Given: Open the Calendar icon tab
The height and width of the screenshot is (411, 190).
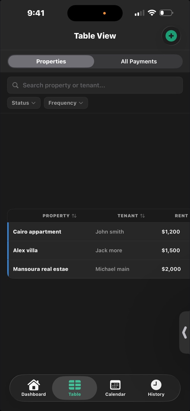Looking at the screenshot, I should point(115,385).
